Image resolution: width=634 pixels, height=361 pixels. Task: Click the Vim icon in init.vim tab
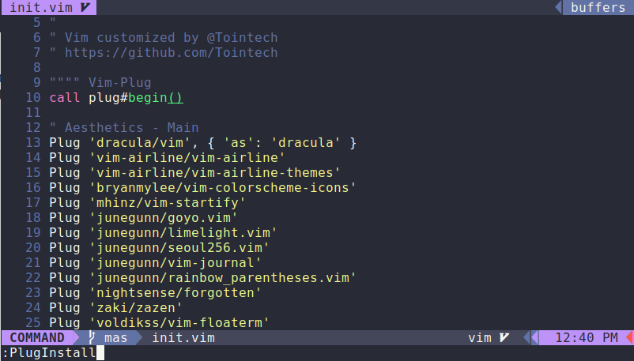coord(85,7)
